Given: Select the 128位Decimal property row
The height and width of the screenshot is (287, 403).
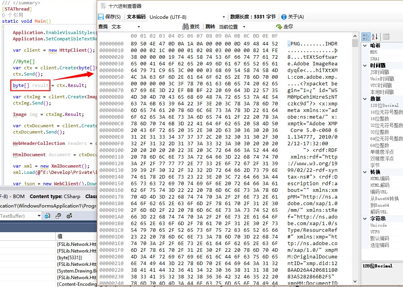Looking at the screenshot, I should tap(385, 105).
